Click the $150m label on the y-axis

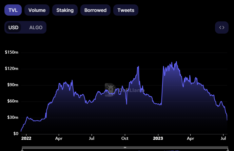11,52
